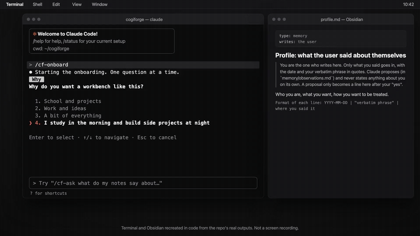This screenshot has width=420, height=236.
Task: Click 'Welcome to Claude Code!' heading
Action: tap(67, 34)
